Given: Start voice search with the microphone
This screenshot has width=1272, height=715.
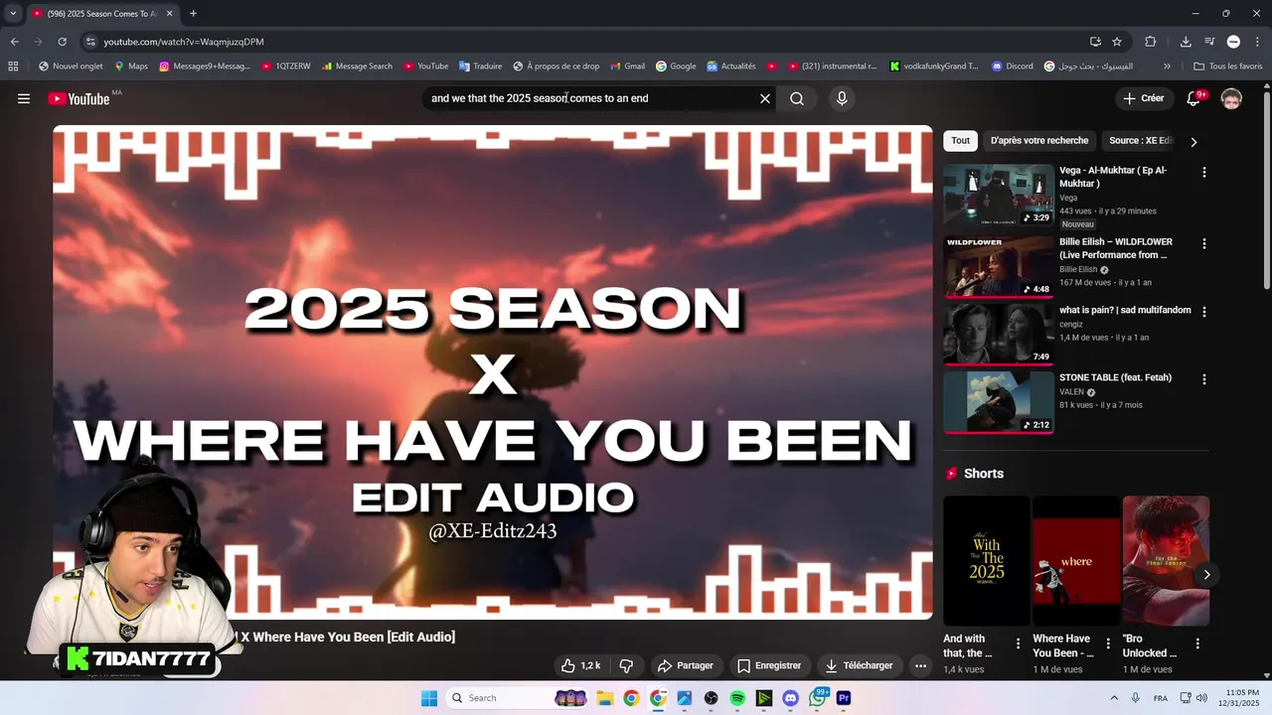Looking at the screenshot, I should 842,98.
